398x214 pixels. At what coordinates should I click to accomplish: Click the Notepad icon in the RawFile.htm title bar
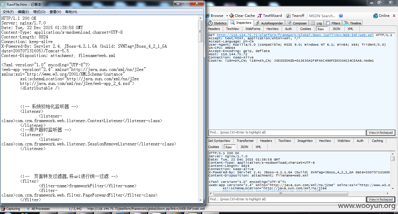click(3, 4)
